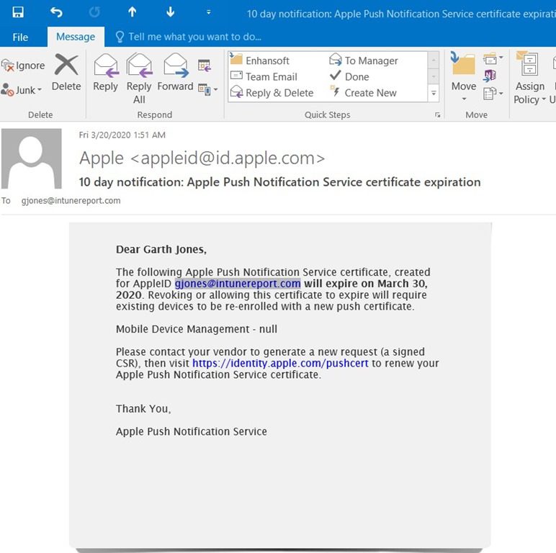Open the identity.apple.com/pushcert link
Image resolution: width=556 pixels, height=553 pixels.
click(280, 364)
